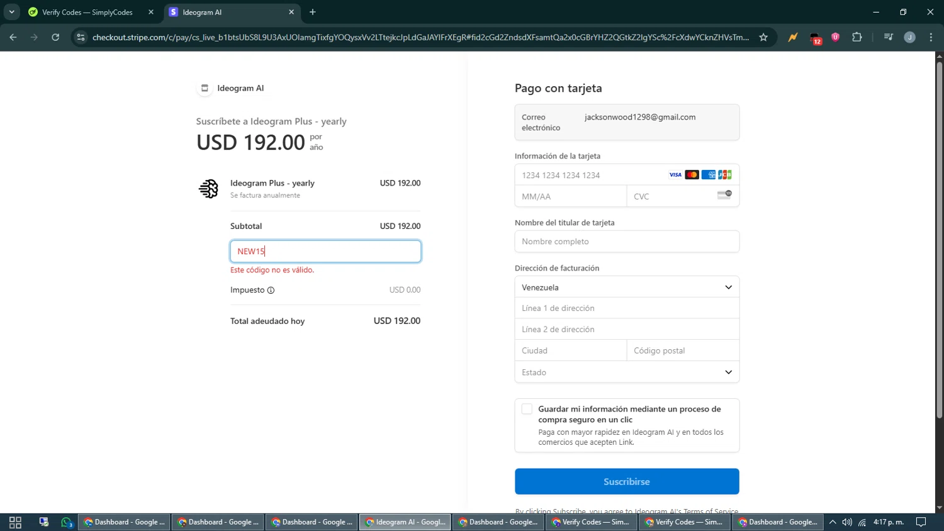Viewport: 944px width, 531px height.
Task: Open extension with red 12 badge
Action: click(x=815, y=38)
